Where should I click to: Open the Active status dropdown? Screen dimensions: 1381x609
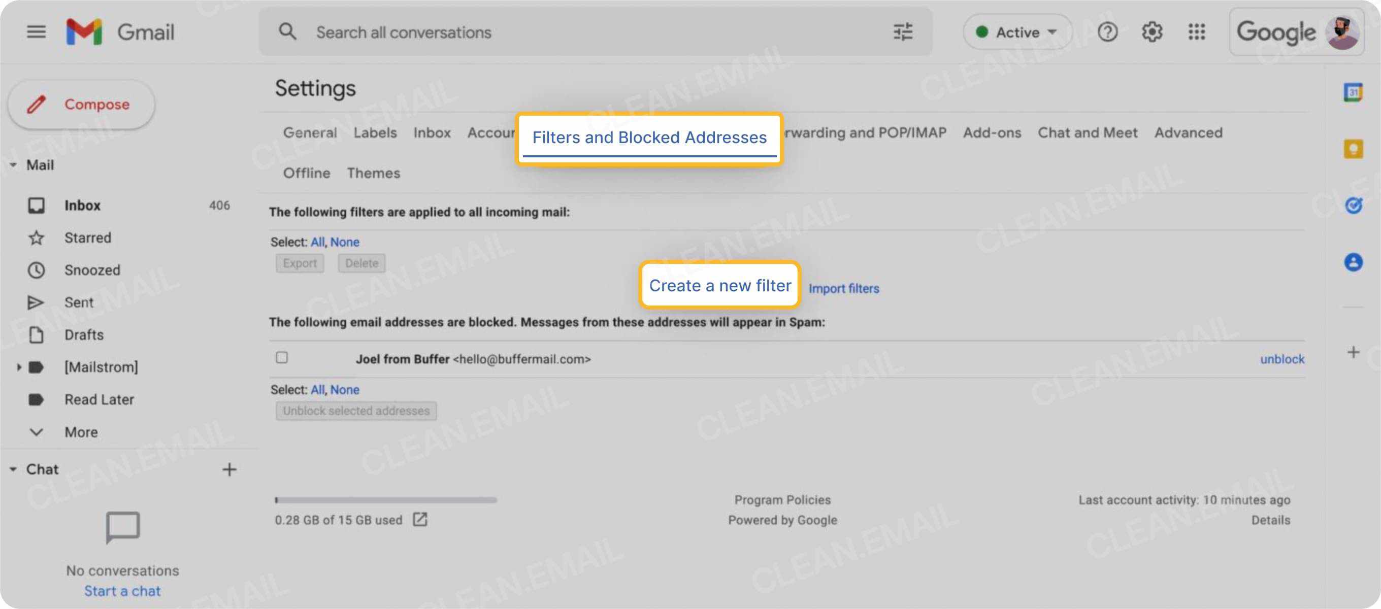(x=1017, y=31)
